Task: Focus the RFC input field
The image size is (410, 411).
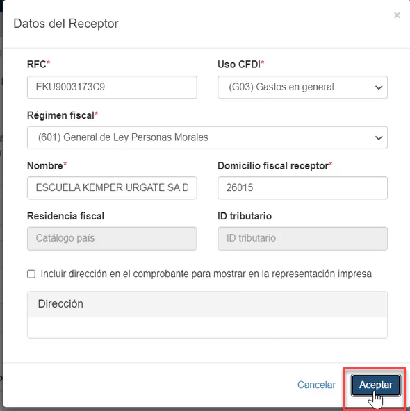Action: click(112, 87)
